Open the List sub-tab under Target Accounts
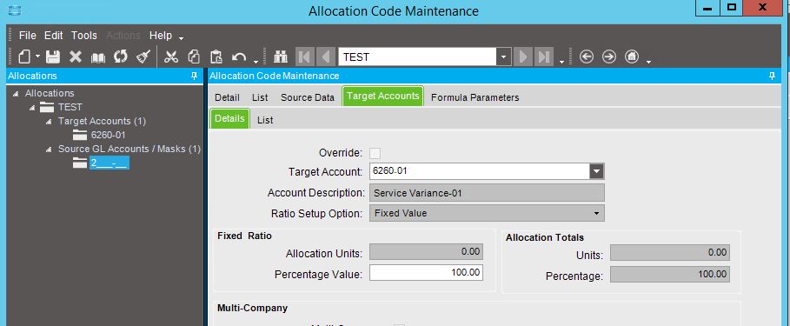This screenshot has width=790, height=326. click(x=265, y=120)
